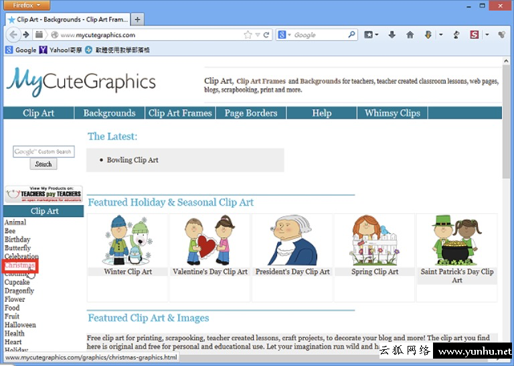Click the Winter Clip Art caption link
Screen dimensions: 514x366
(x=128, y=271)
